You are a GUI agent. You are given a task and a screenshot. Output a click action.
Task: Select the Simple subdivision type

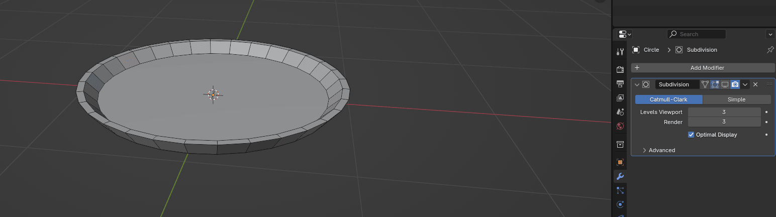tap(736, 99)
